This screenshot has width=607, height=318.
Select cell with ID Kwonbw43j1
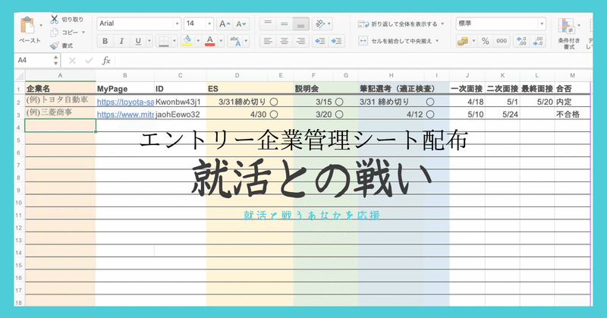coord(180,102)
